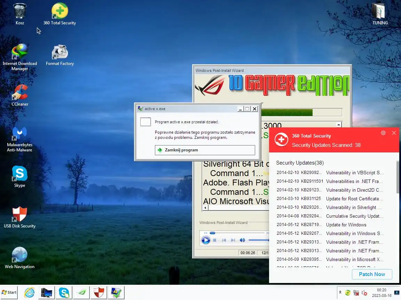Open 360 Total Security popup settings gear
The height and width of the screenshot is (300, 401).
point(383,133)
